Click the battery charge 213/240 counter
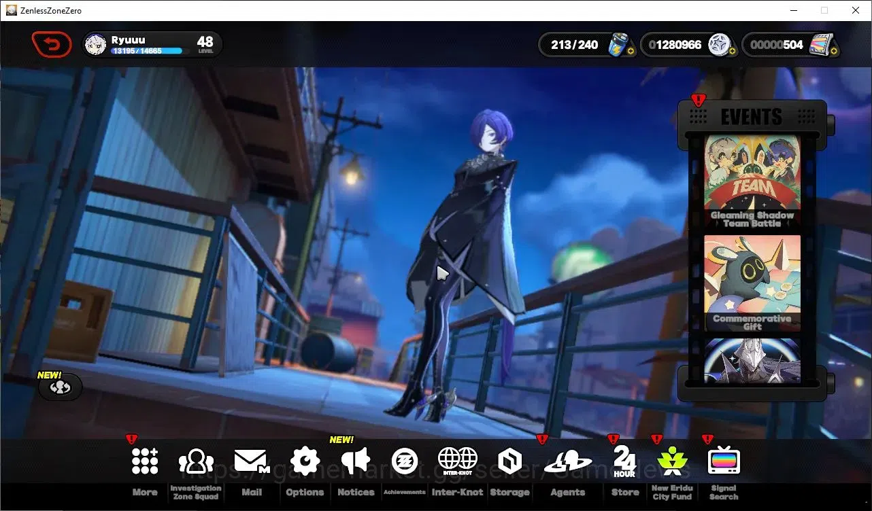The width and height of the screenshot is (872, 511). click(575, 45)
